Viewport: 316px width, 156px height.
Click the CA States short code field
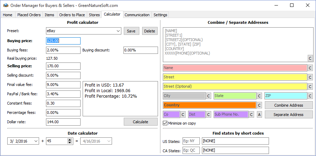point(191,150)
